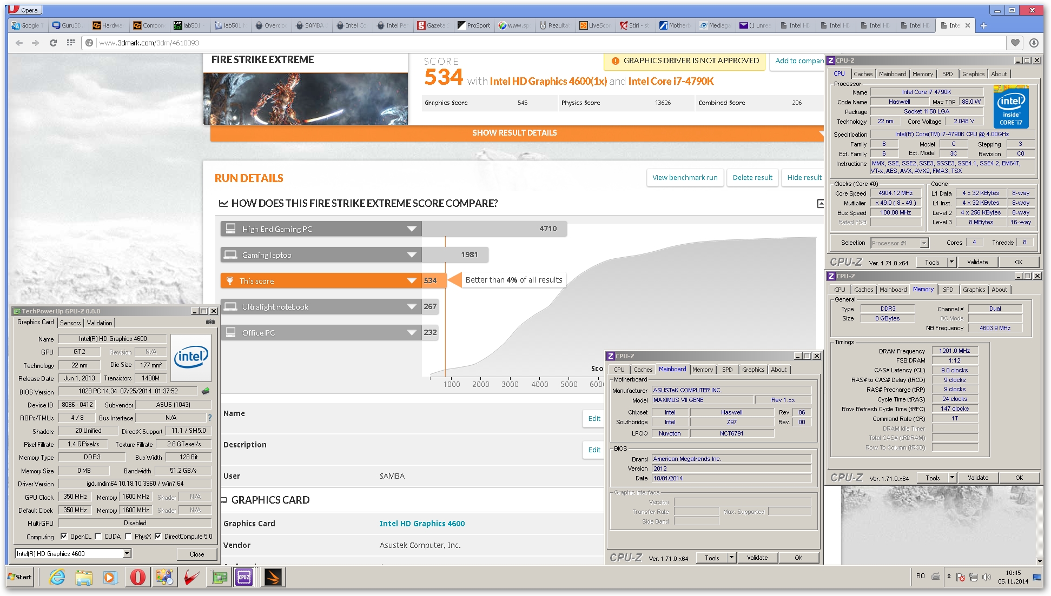Toggle DirectCompute 5.0 checkbox in GPU-Z
Image resolution: width=1051 pixels, height=596 pixels.
point(158,536)
